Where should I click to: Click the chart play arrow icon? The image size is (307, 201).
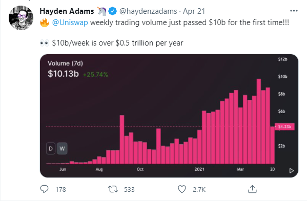click(292, 170)
